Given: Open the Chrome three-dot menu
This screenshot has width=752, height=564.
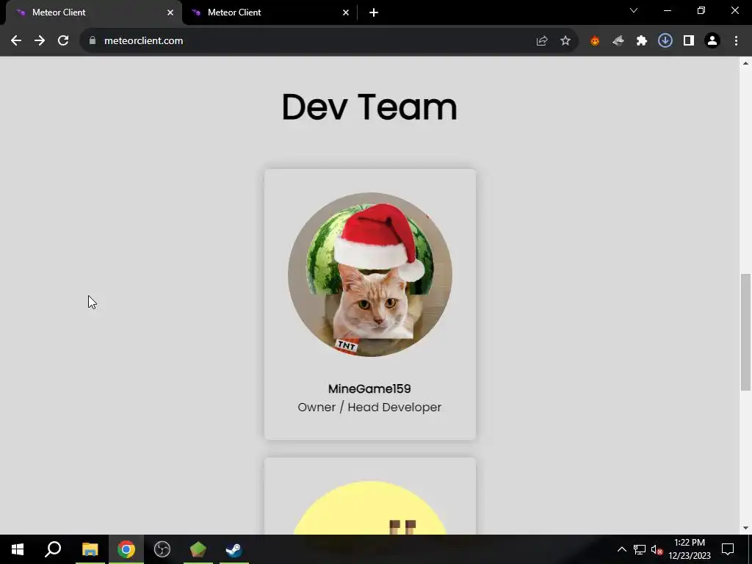Looking at the screenshot, I should [736, 41].
